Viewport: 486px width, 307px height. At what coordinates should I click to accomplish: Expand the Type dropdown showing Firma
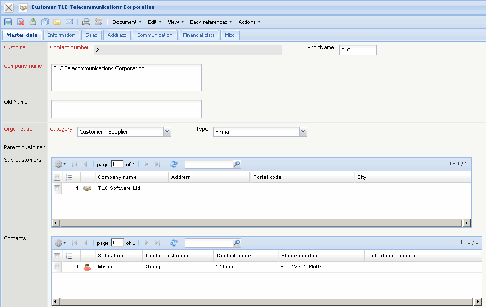[303, 132]
